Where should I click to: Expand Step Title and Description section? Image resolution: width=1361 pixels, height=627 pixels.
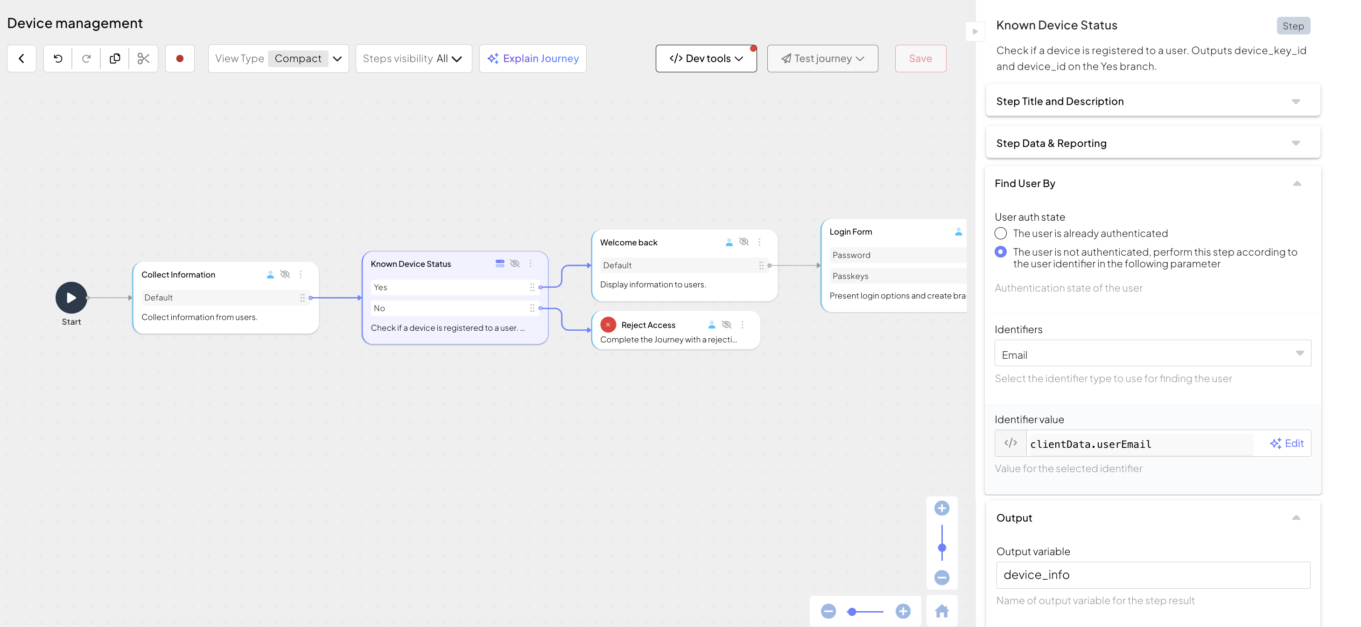(x=1153, y=101)
